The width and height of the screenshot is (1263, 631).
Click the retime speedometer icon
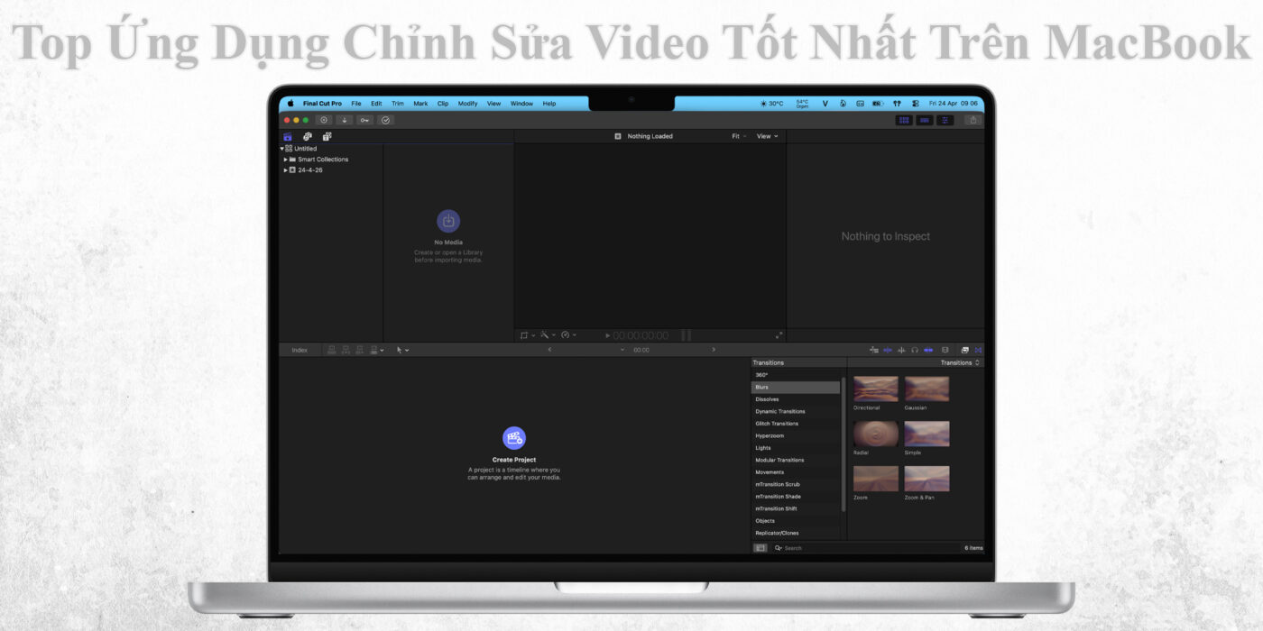tap(565, 335)
